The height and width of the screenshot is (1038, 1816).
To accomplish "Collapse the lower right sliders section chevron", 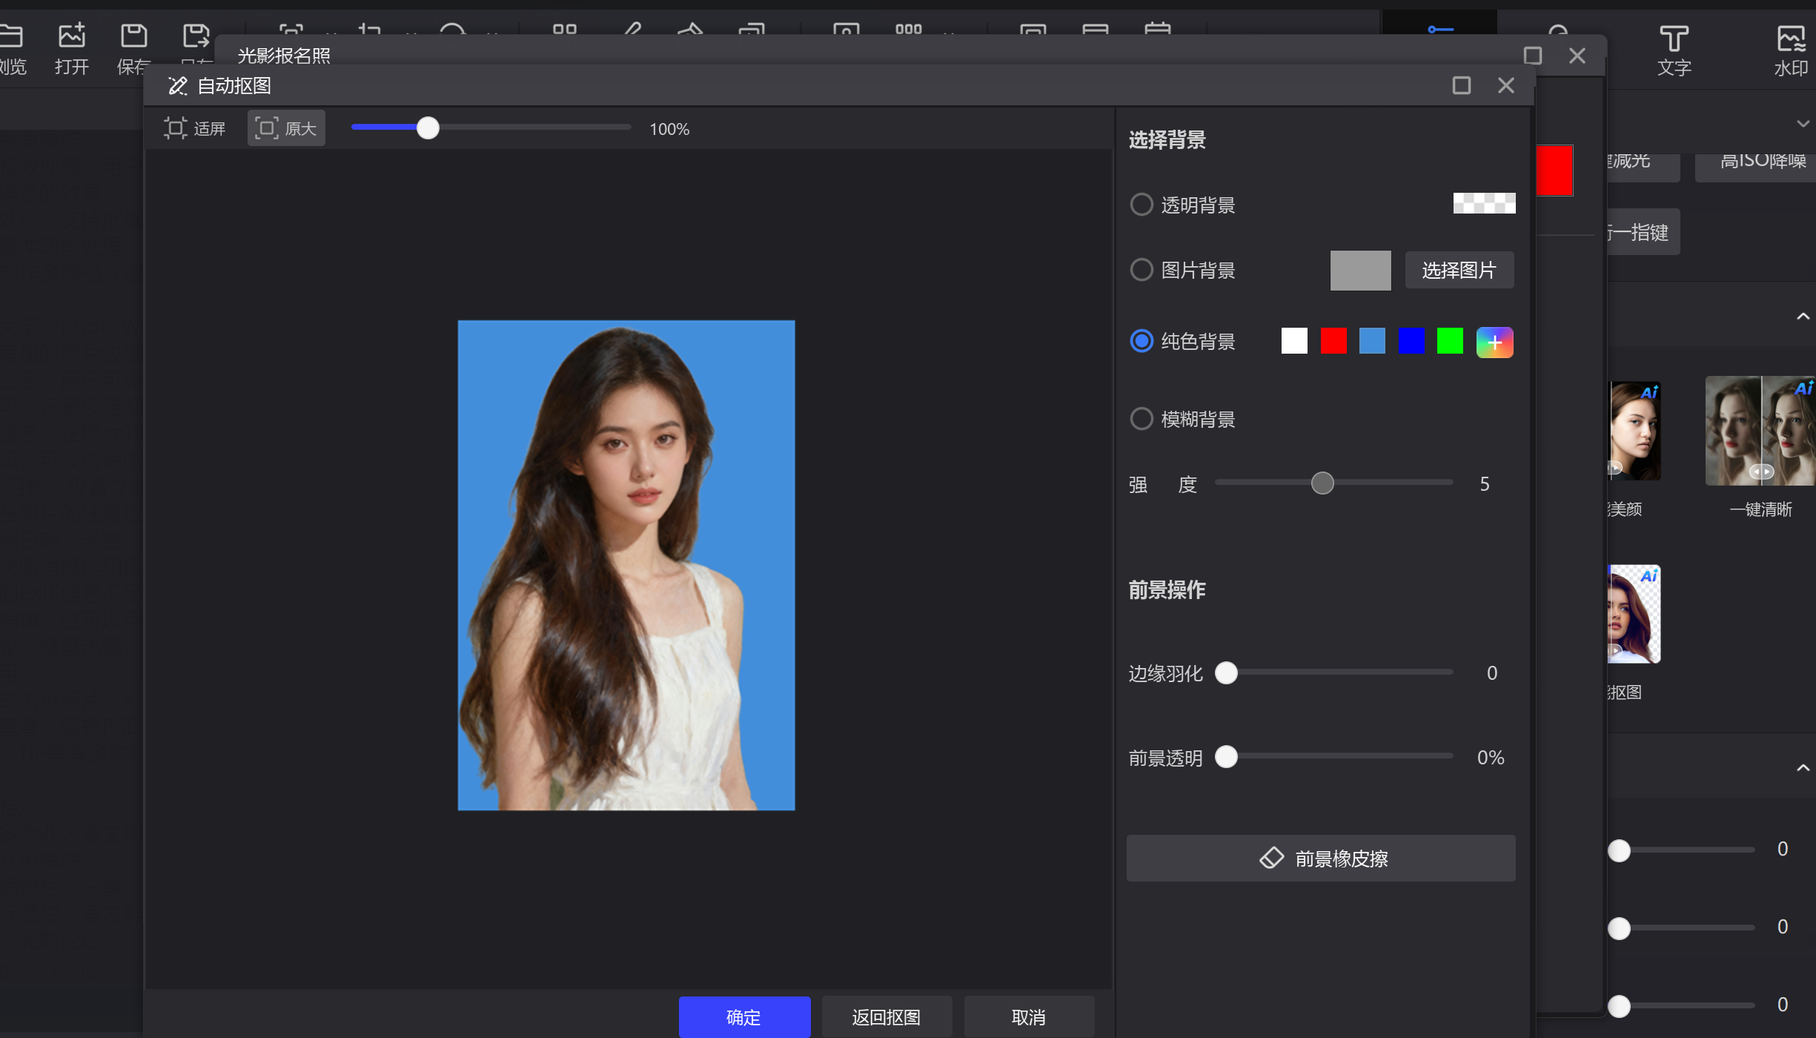I will (x=1802, y=768).
